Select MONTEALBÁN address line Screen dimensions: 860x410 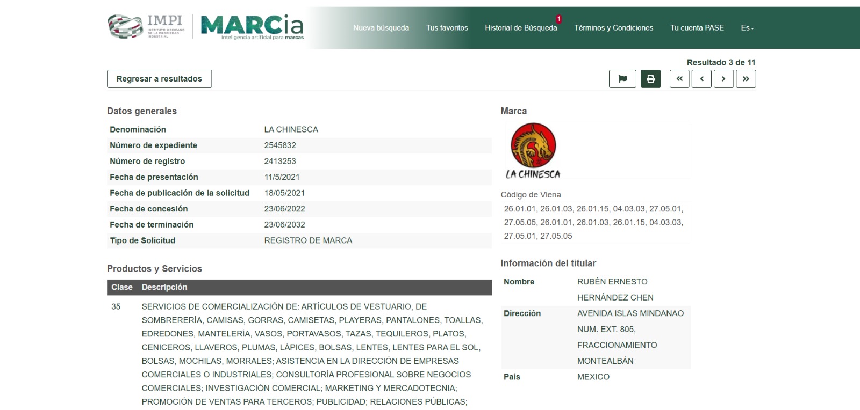pyautogui.click(x=605, y=361)
